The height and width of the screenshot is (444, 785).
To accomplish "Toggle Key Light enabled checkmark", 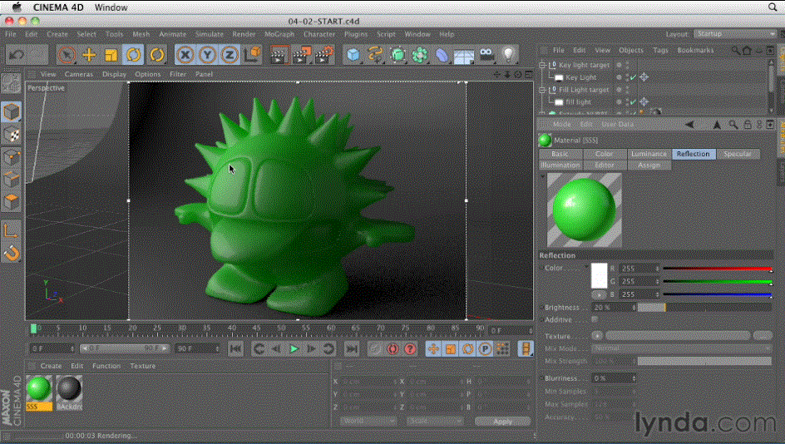I will coord(634,77).
